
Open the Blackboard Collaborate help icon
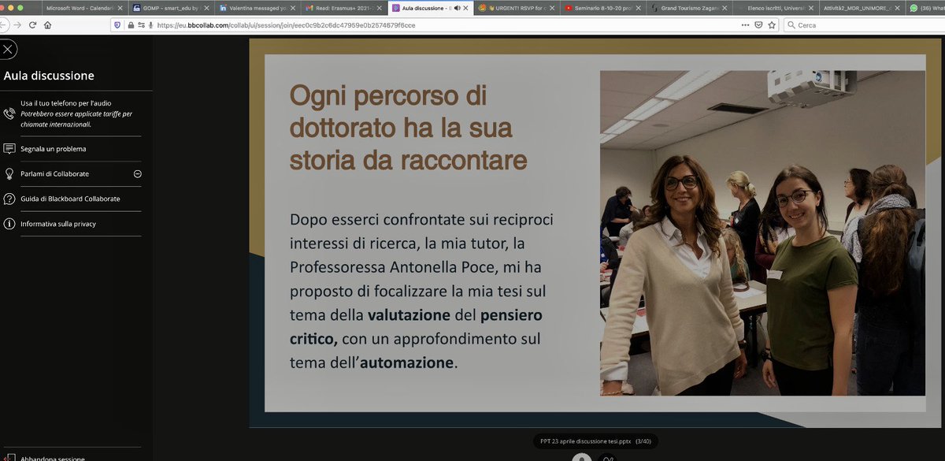pos(8,199)
